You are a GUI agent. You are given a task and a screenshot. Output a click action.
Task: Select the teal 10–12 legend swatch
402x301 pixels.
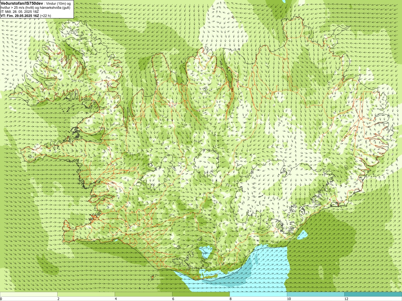click(x=316, y=294)
